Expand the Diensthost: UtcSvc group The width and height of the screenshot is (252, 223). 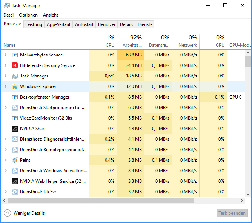[5, 192]
